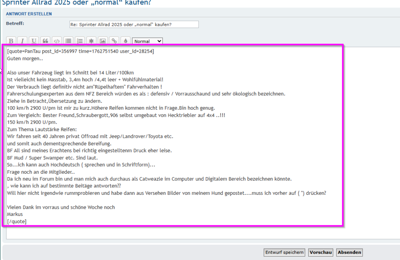Open the font color picker drop icon
This screenshot has height=260, width=400.
point(125,41)
